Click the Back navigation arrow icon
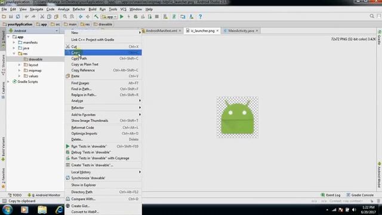382x215 pixels. pos(81,17)
